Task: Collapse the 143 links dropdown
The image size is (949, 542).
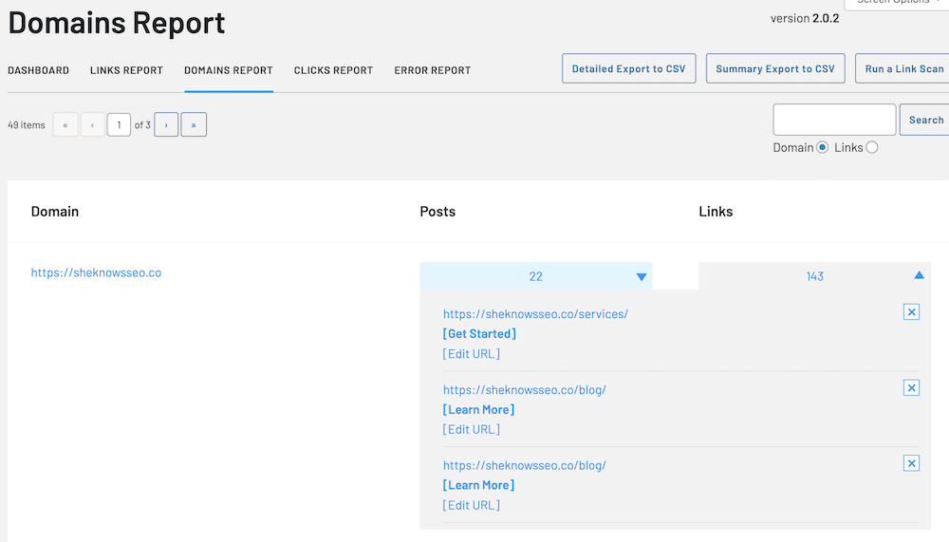Action: 814,276
